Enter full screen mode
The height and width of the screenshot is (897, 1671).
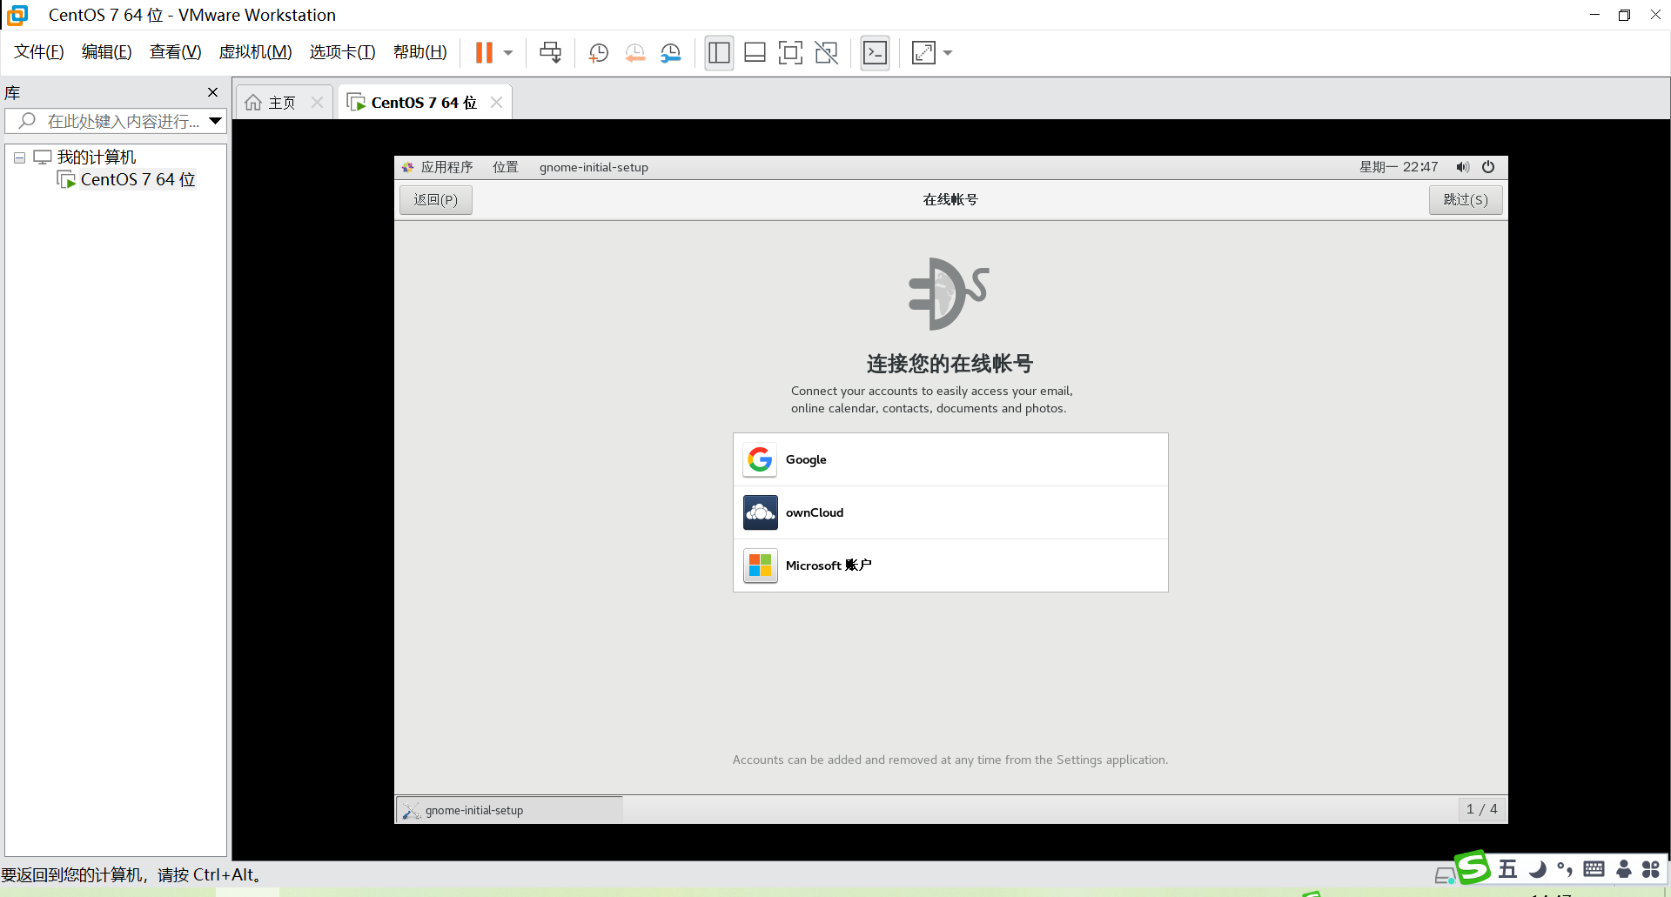[x=790, y=53]
